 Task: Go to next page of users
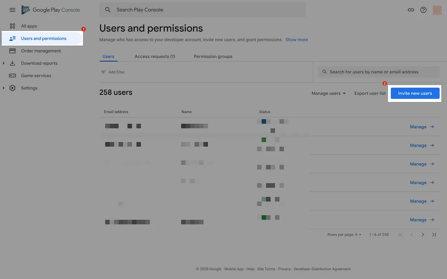coord(423,235)
